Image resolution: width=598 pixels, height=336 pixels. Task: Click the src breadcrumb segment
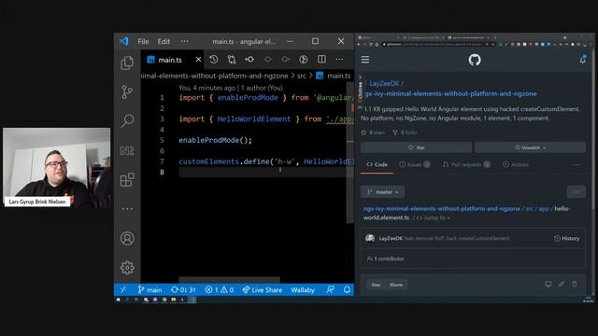[301, 76]
